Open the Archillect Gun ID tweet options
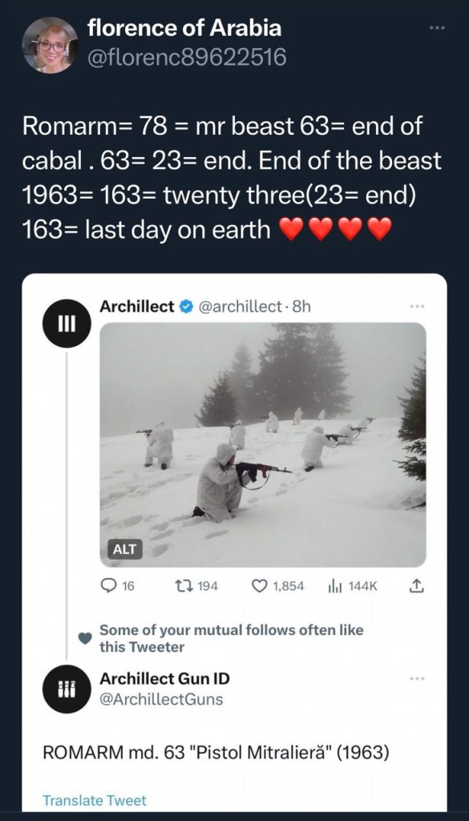Image resolution: width=469 pixels, height=821 pixels. pyautogui.click(x=415, y=678)
